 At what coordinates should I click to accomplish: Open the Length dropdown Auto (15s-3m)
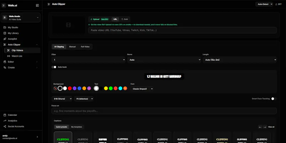(x=240, y=60)
